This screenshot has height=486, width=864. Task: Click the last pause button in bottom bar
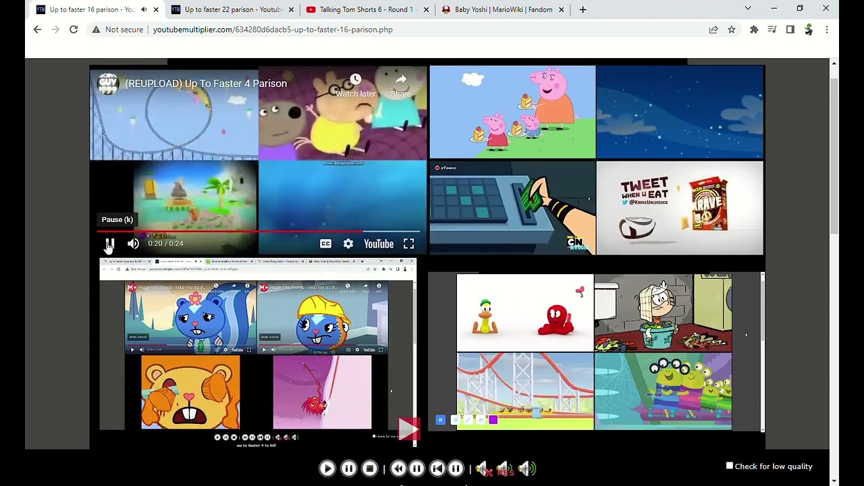point(456,468)
